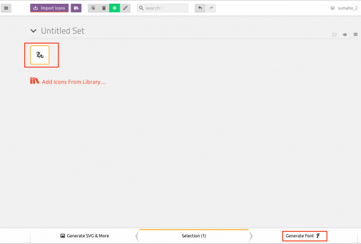Toggle set visibility eye icon
361x244 pixels.
coord(345,35)
